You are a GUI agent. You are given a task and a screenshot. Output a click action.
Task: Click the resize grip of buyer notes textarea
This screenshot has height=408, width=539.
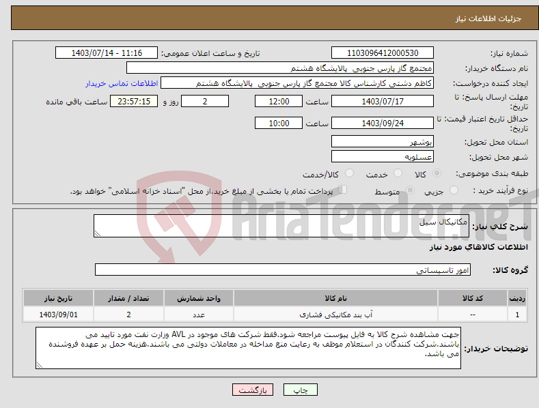(x=40, y=366)
